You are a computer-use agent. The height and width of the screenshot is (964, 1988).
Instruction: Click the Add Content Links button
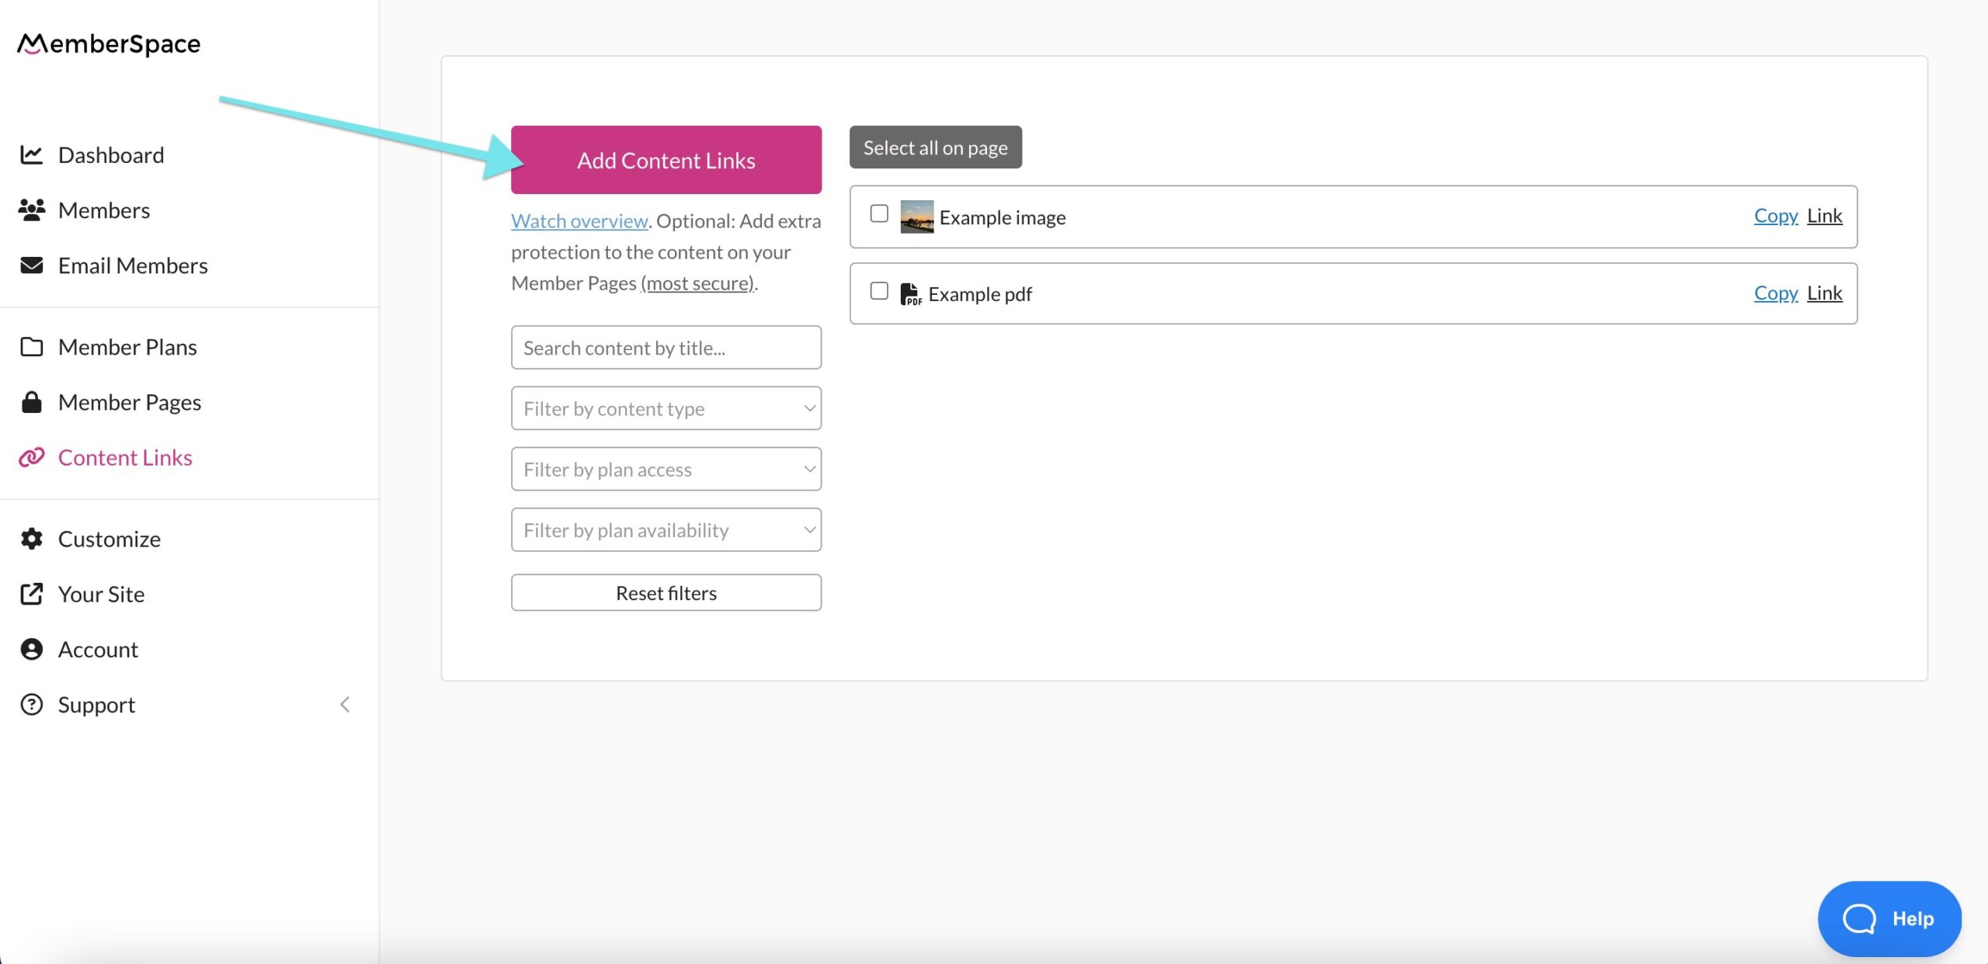(666, 160)
